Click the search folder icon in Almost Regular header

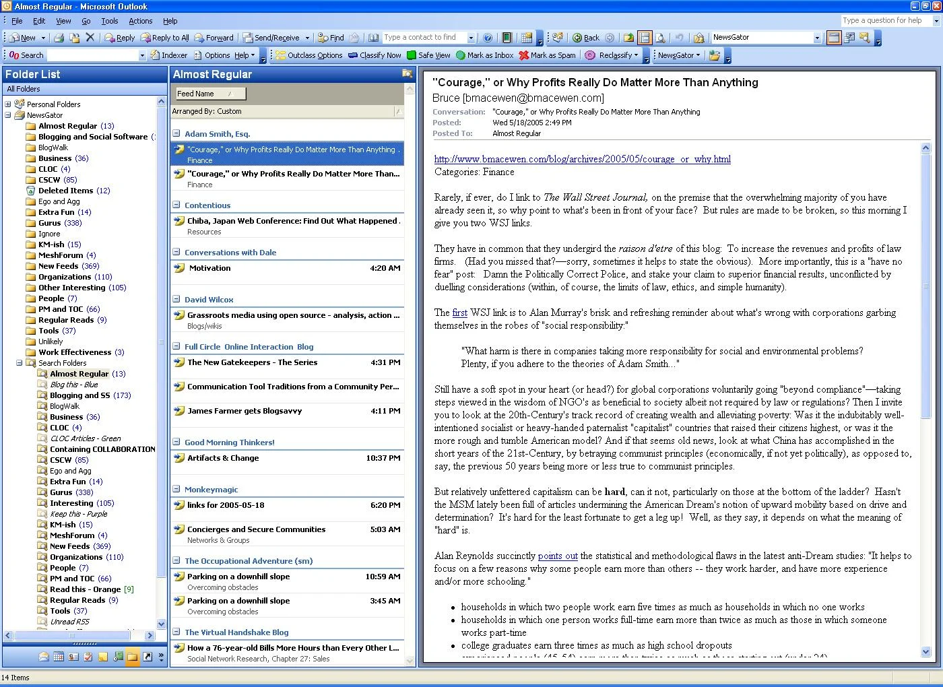click(x=407, y=73)
